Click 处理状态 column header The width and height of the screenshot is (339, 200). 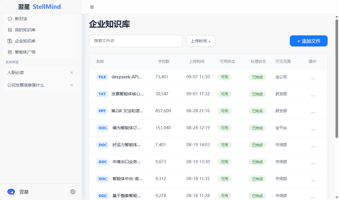pos(258,62)
